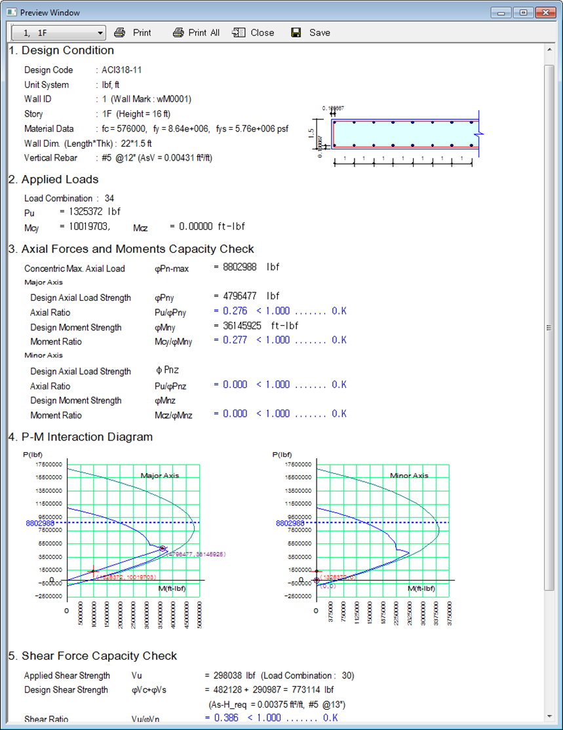Screen dimensions: 563x730
Task: Click the 'Major Axis' subheading in section 3
Action: click(43, 282)
